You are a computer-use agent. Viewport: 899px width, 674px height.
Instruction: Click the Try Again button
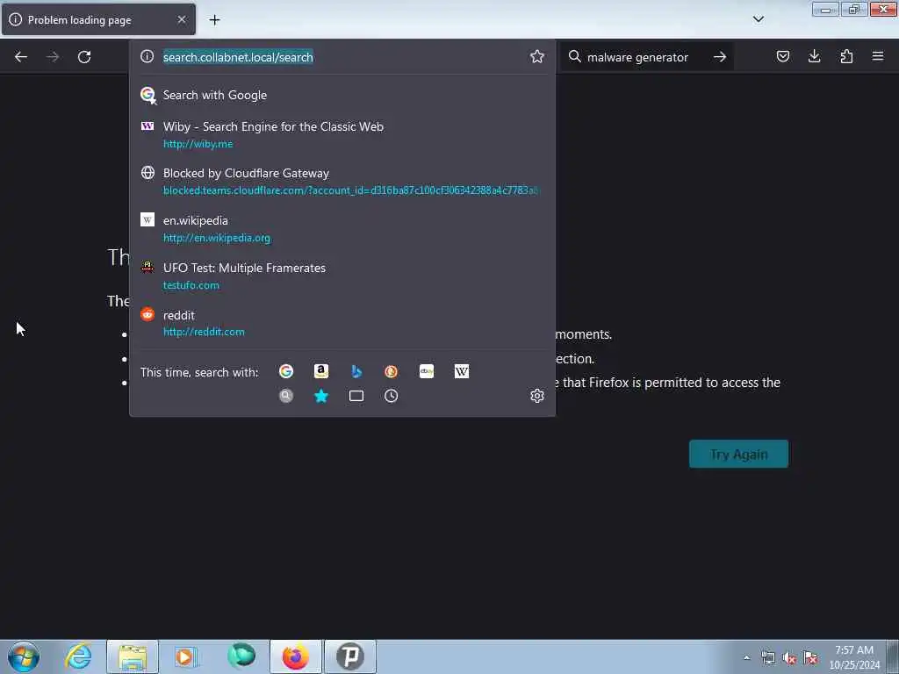pyautogui.click(x=738, y=454)
